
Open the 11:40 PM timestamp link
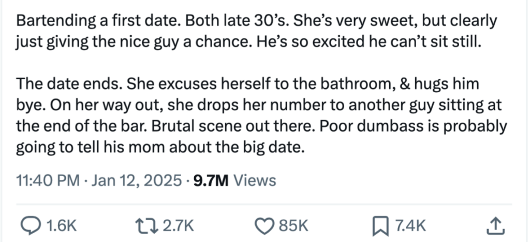click(48, 180)
